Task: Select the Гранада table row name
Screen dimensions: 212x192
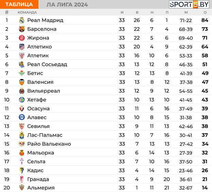Action: coord(38,179)
